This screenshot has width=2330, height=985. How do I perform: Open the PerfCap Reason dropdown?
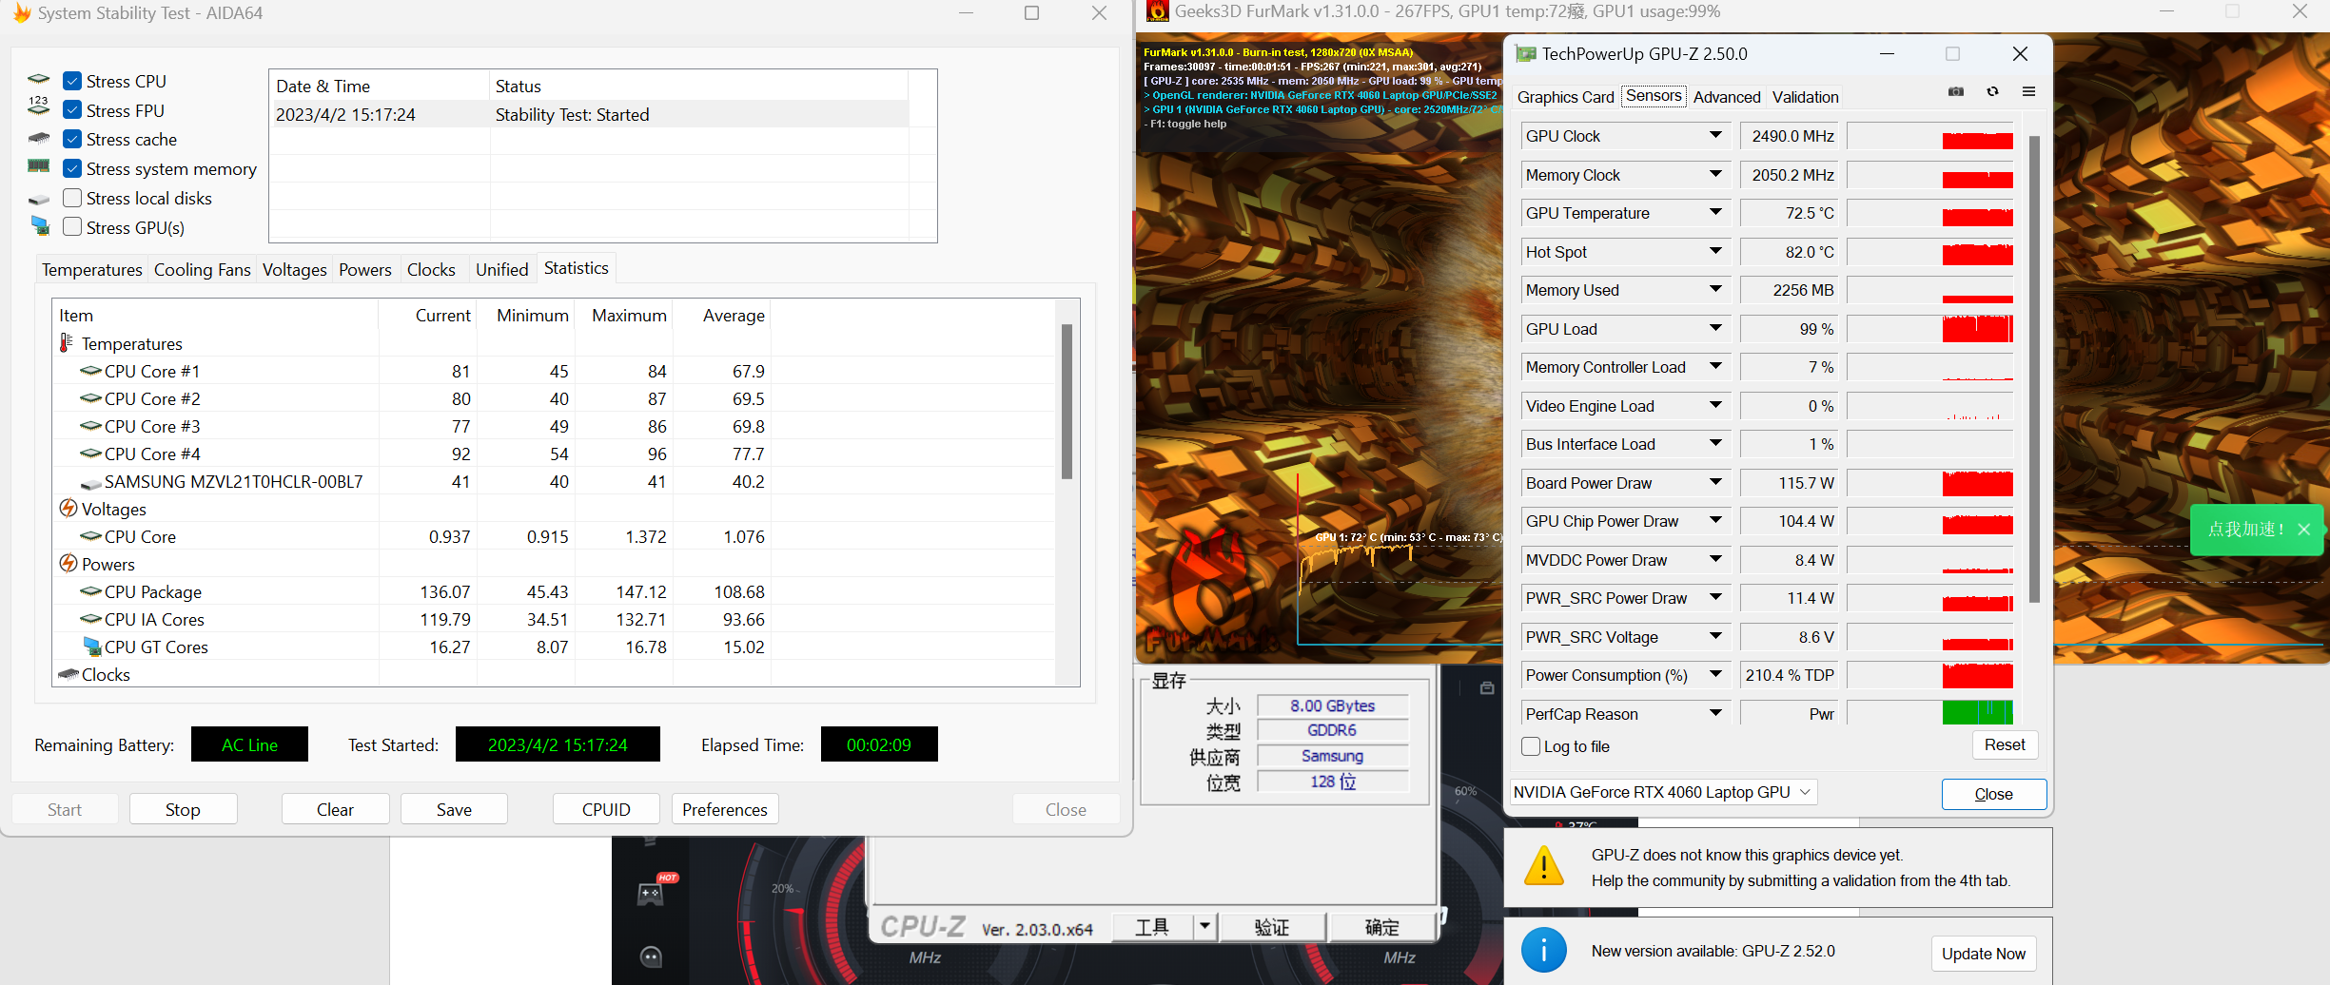point(1715,713)
